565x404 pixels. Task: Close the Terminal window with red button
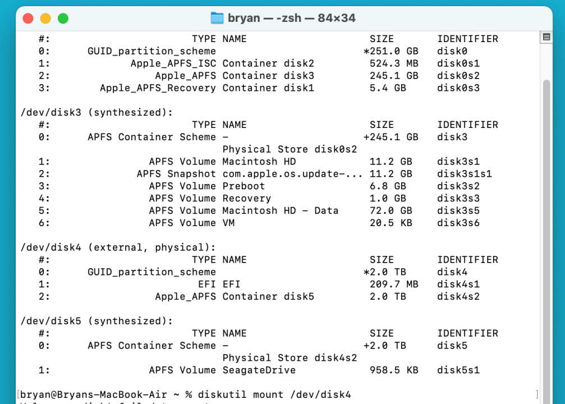(x=28, y=19)
